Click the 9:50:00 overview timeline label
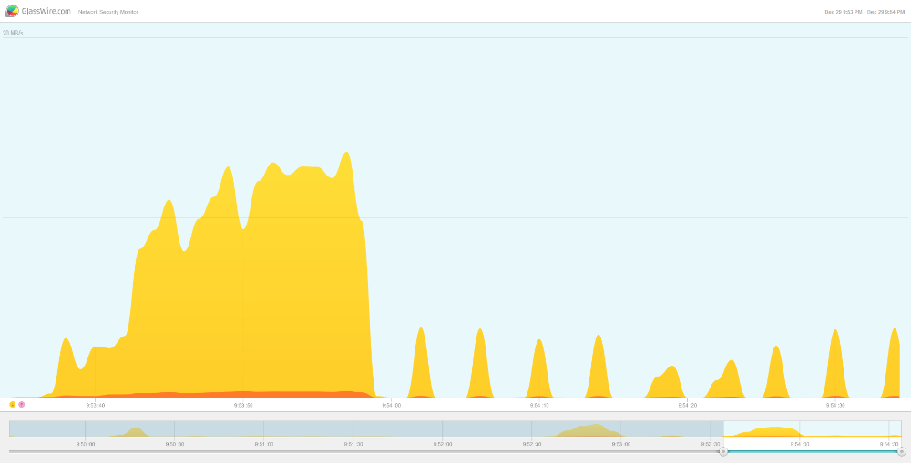The width and height of the screenshot is (911, 463). click(85, 444)
